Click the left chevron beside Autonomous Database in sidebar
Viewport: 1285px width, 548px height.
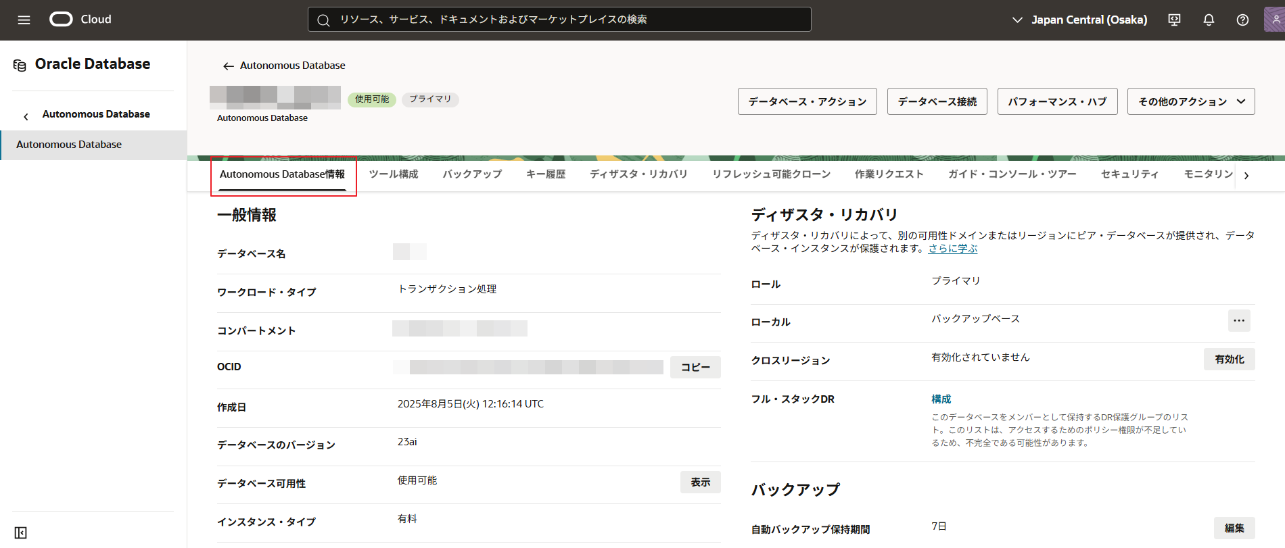tap(26, 116)
